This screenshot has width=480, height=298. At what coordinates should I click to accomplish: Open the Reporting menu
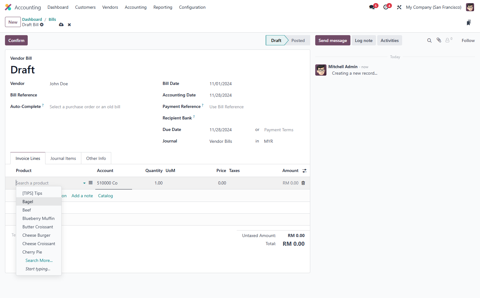coord(163,7)
